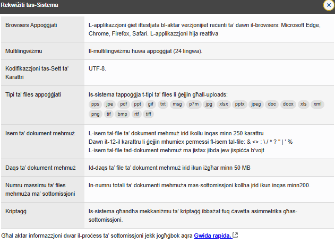Click the Daqs ta' dokument mehmuż label
Image resolution: width=335 pixels, height=244 pixels.
point(40,168)
